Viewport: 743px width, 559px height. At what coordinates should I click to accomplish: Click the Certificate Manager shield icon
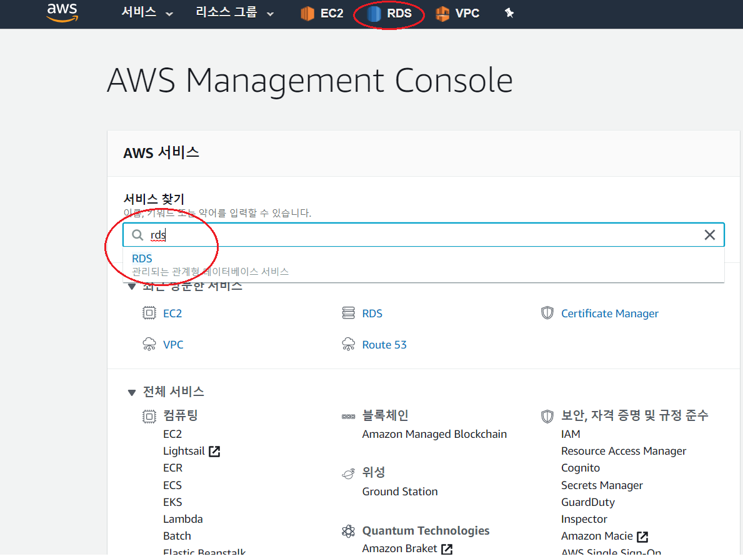(547, 313)
